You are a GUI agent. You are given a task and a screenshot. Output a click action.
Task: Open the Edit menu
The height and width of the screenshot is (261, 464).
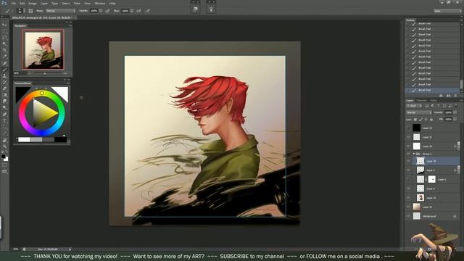pos(22,3)
